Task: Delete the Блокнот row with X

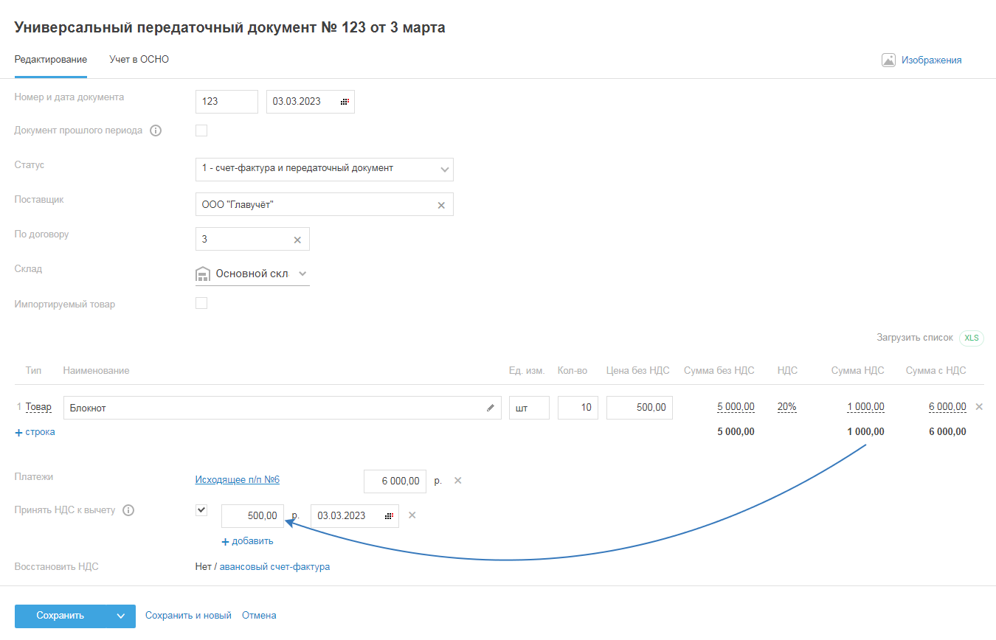Action: (x=979, y=406)
